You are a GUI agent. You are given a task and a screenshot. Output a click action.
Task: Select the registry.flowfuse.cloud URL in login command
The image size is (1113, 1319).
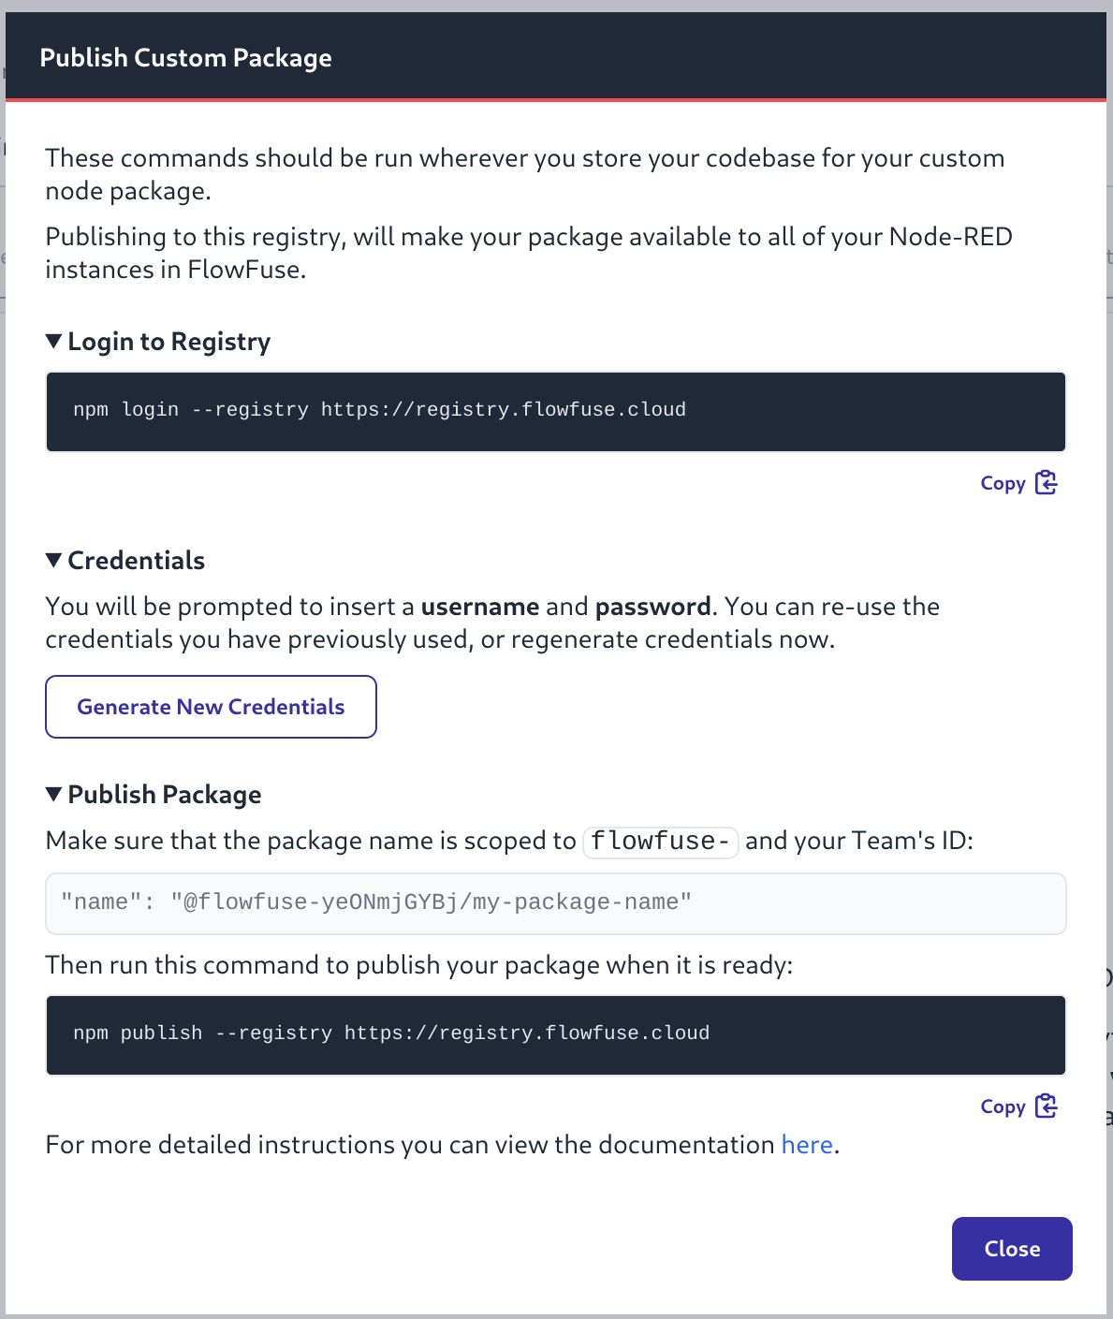(503, 409)
